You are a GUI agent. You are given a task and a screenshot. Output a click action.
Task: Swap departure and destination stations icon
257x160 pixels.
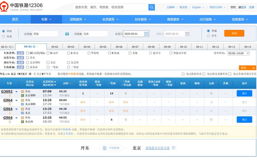(x=67, y=34)
